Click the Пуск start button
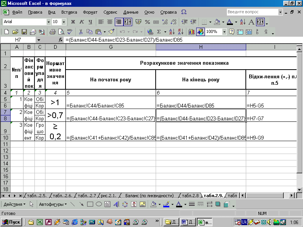303x227 pixels. tap(12, 222)
